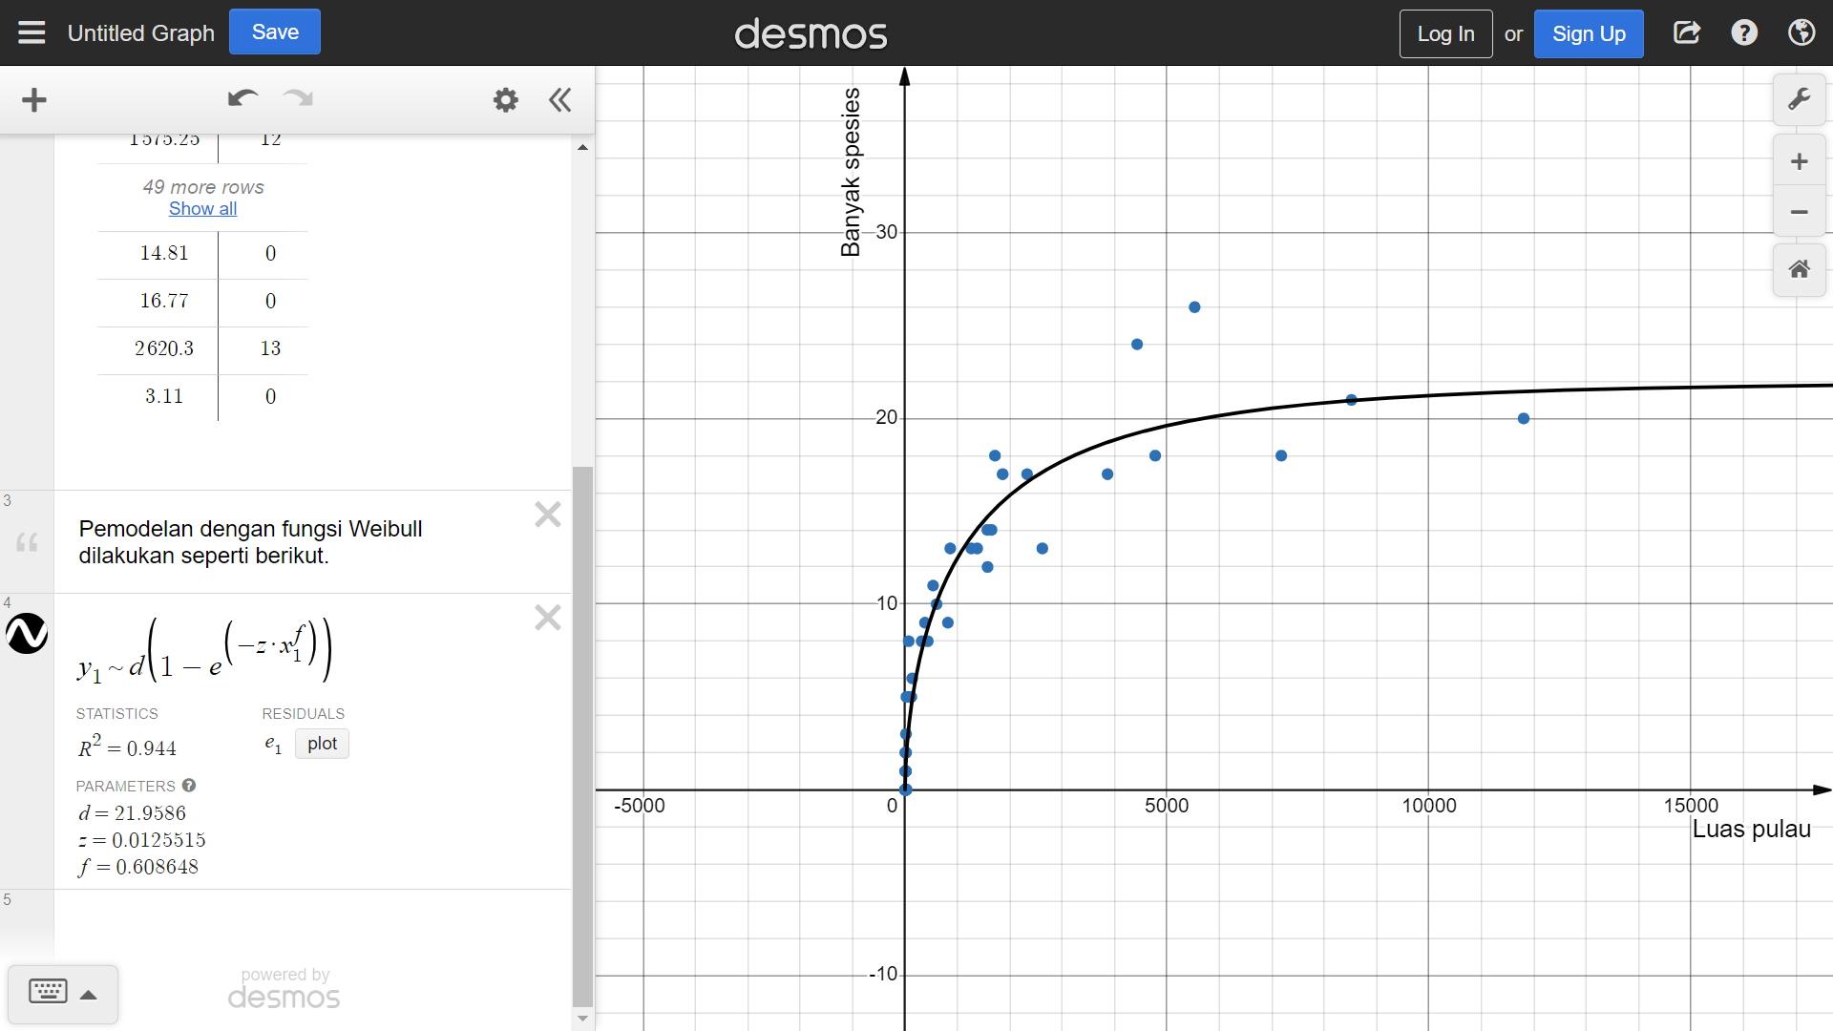This screenshot has width=1833, height=1031.
Task: Click the regression formula expression
Action: pos(205,650)
